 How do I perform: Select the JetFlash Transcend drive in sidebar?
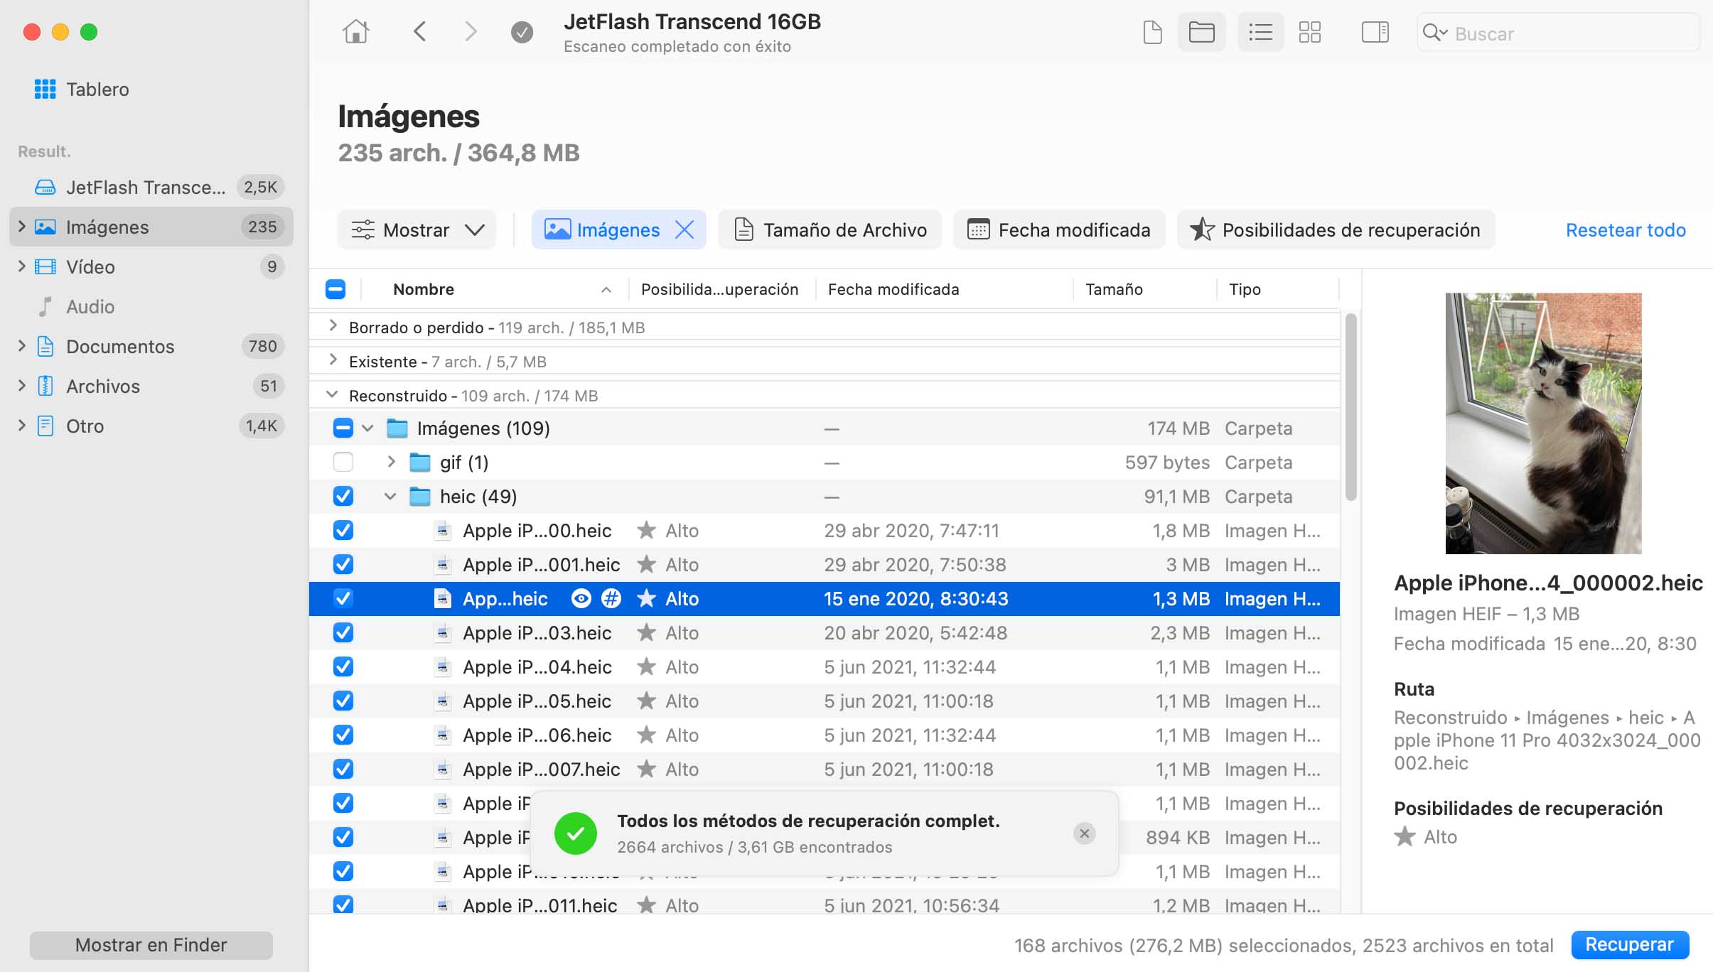click(x=151, y=187)
